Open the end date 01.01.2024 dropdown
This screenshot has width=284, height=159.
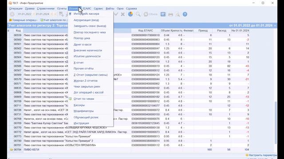point(52,14)
